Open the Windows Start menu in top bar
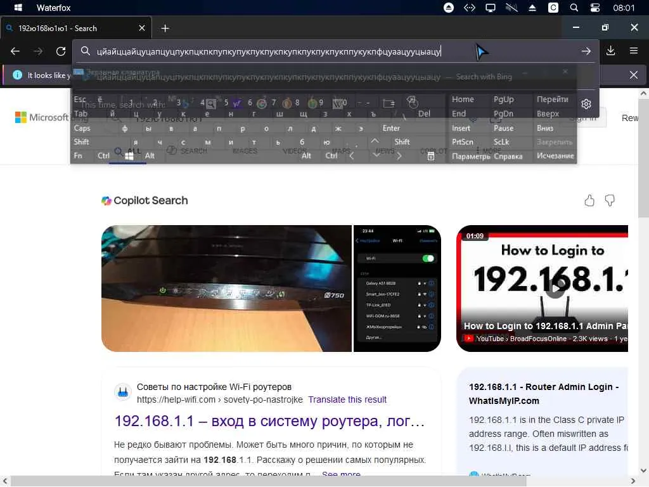Image resolution: width=649 pixels, height=487 pixels. tap(18, 8)
